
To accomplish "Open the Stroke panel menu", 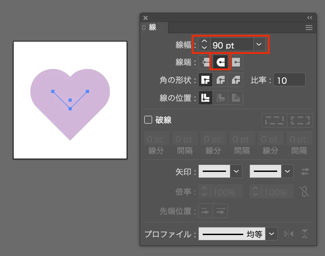I will click(x=309, y=28).
